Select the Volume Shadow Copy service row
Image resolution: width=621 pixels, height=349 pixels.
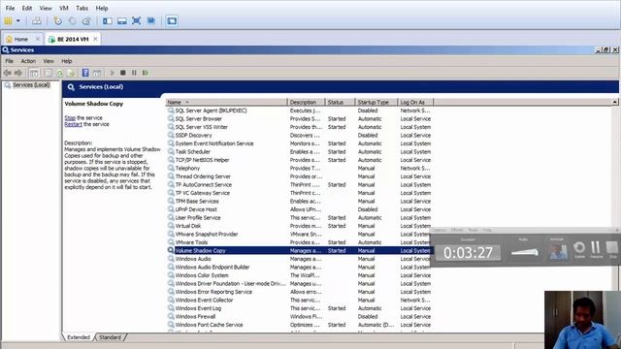click(x=300, y=250)
